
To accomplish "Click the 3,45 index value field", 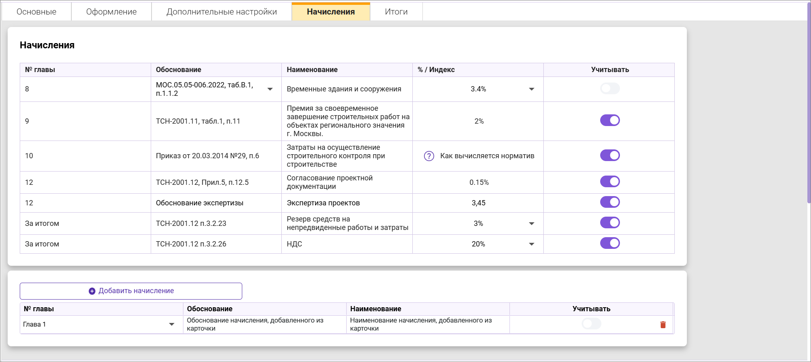I will (478, 203).
